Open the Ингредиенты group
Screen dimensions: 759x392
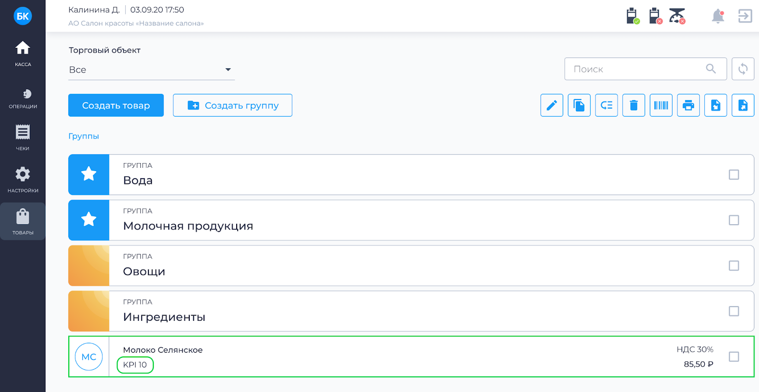(x=164, y=317)
